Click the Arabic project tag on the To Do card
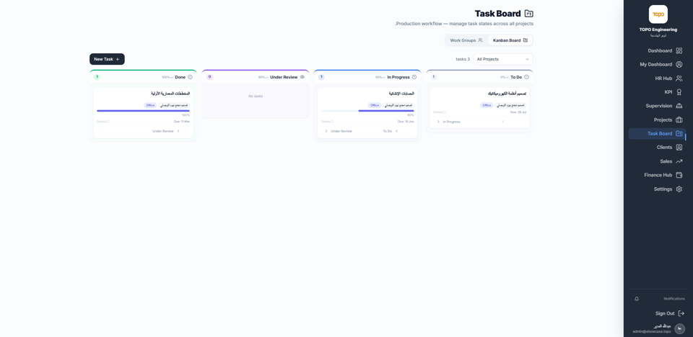This screenshot has width=693, height=337. (510, 105)
